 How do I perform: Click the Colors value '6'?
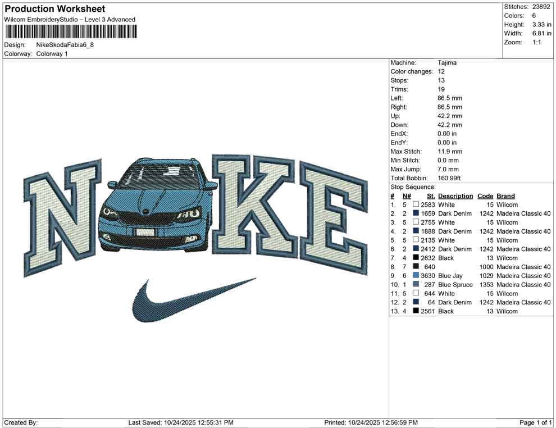coord(534,16)
